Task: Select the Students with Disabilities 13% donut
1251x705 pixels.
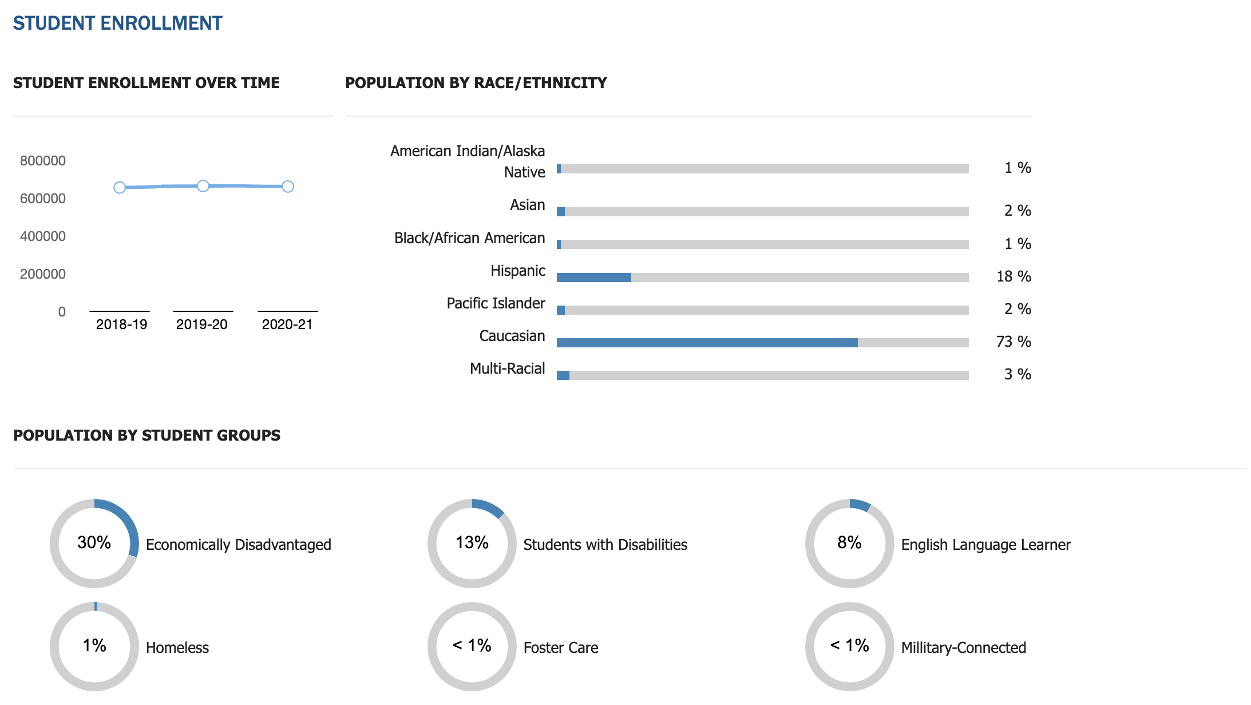Action: point(472,544)
